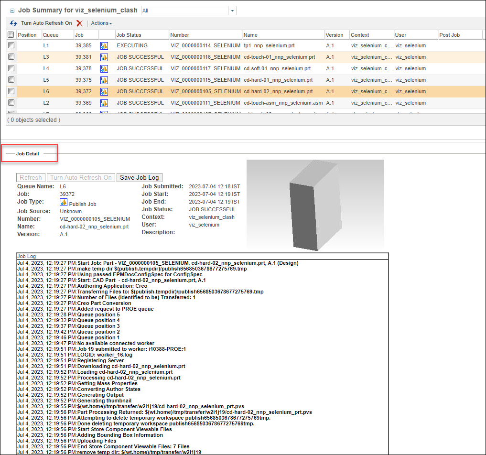Check the L1 queue row checkbox

(x=11, y=45)
